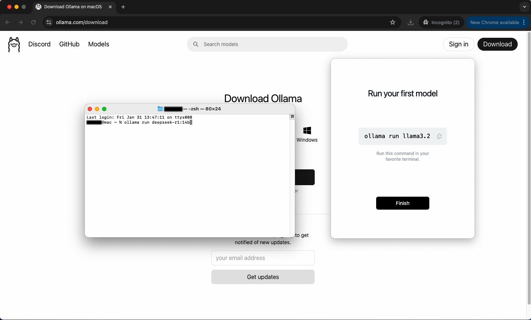Close the Download Ollama on macOS tab

(x=110, y=7)
